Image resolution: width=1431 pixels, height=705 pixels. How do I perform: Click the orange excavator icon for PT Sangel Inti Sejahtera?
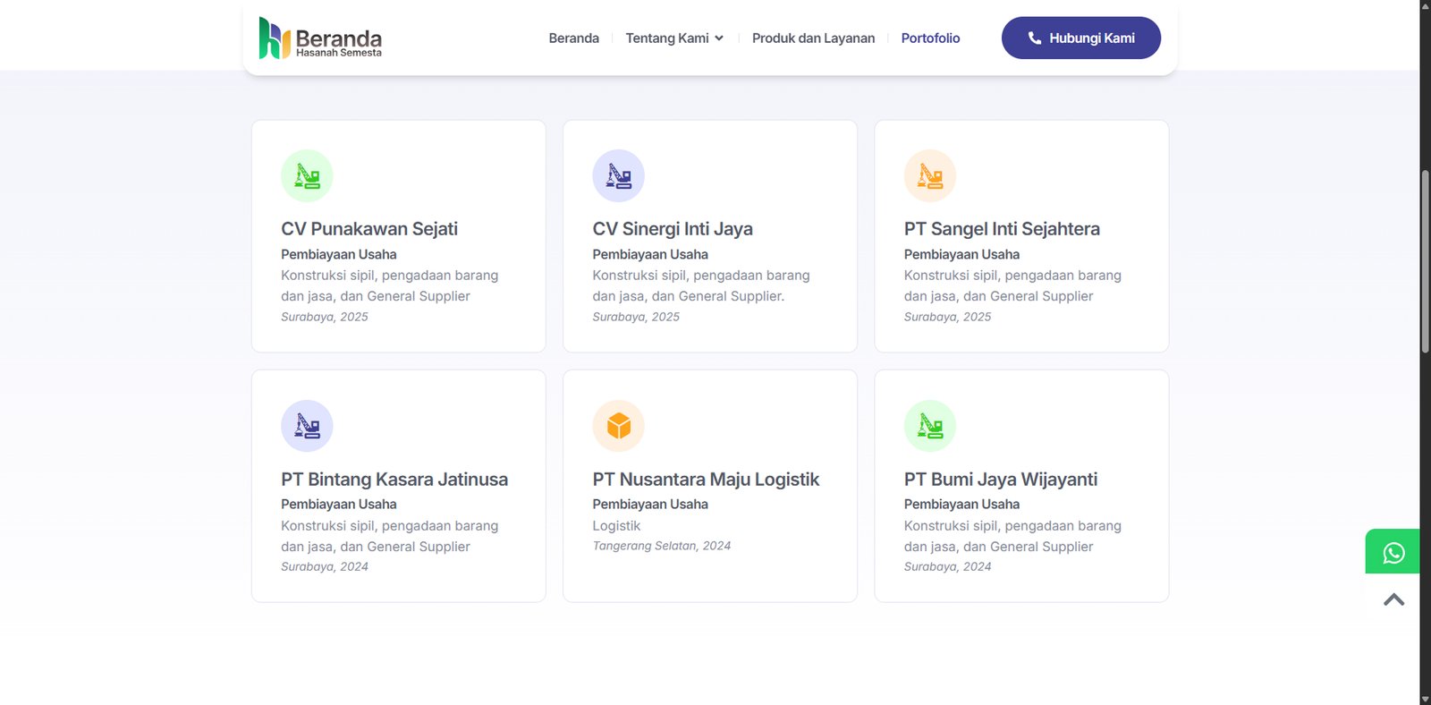coord(929,176)
